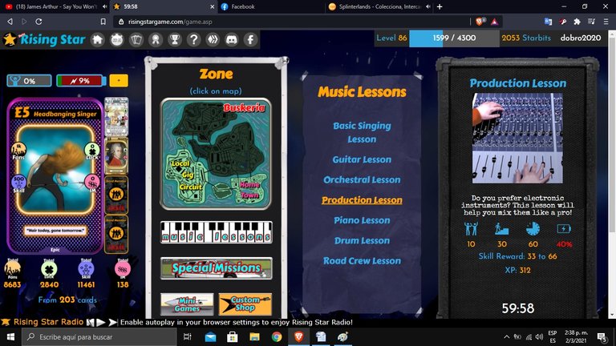Skip to next radio track
This screenshot has width=616, height=346.
(x=113, y=322)
